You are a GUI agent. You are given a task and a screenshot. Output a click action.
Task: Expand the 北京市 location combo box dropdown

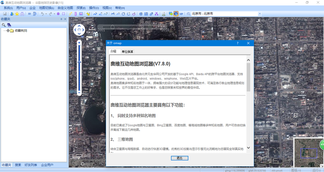pyautogui.click(x=260, y=14)
